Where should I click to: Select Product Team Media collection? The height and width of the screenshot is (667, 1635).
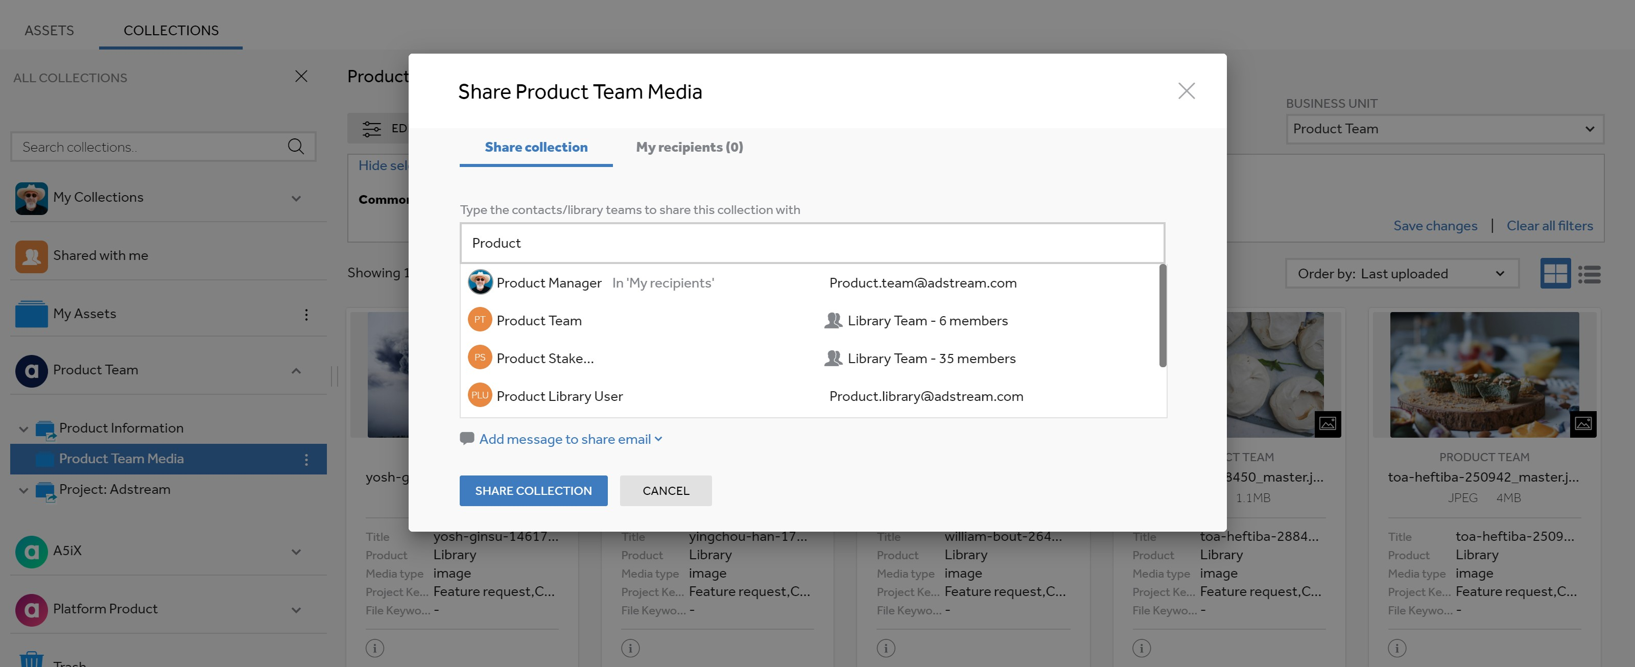point(168,459)
